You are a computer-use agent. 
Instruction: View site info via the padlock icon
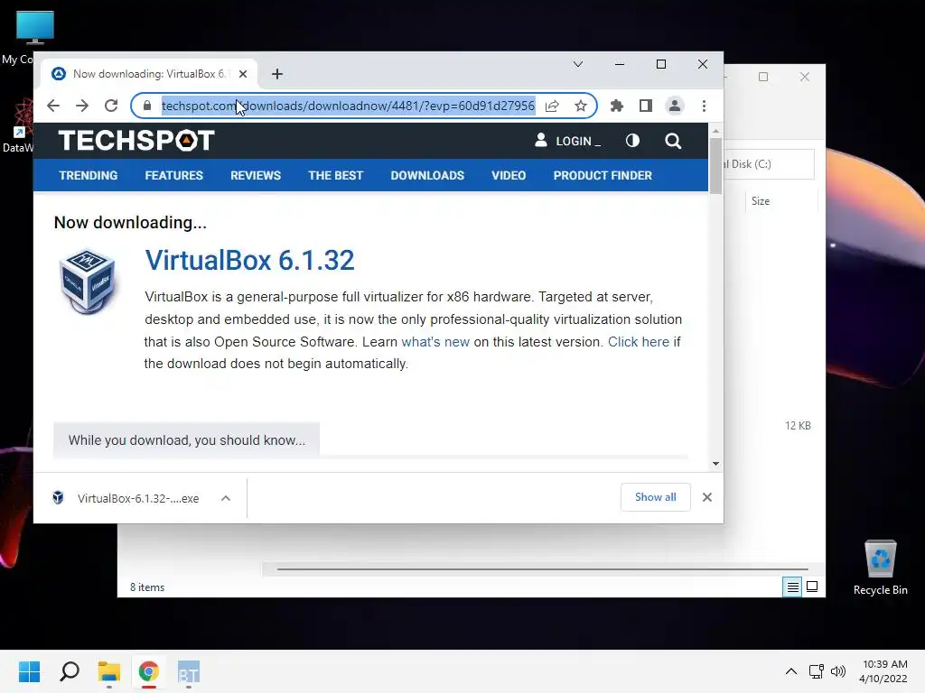147,106
